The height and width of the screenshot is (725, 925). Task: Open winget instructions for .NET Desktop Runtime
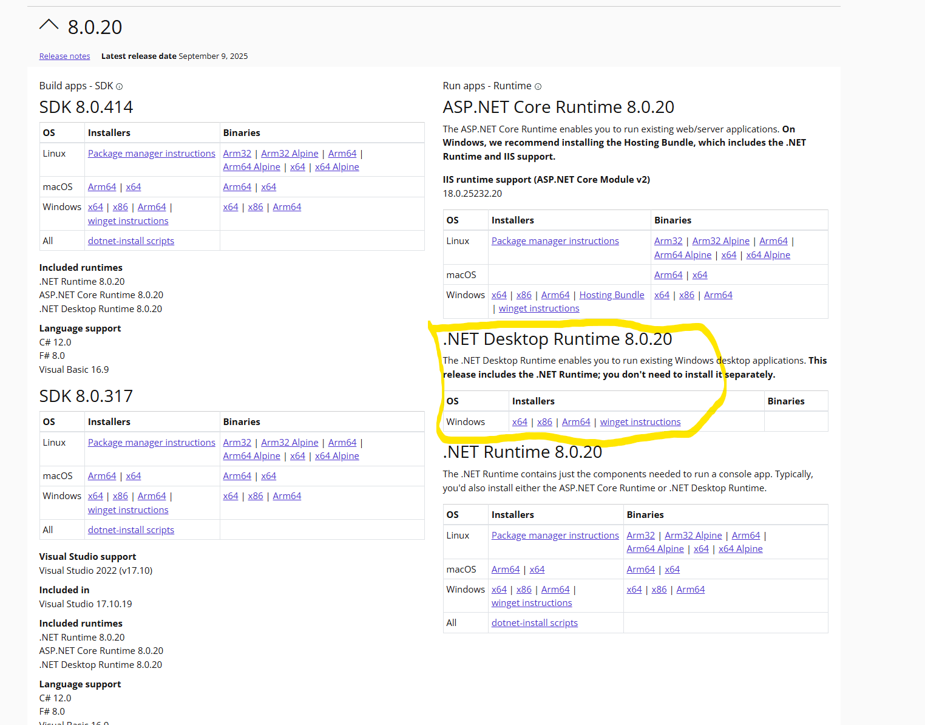tap(640, 422)
